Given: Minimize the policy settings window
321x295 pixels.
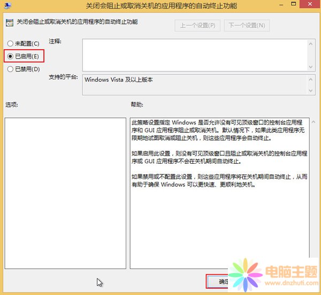Looking at the screenshot, I should pyautogui.click(x=281, y=4).
